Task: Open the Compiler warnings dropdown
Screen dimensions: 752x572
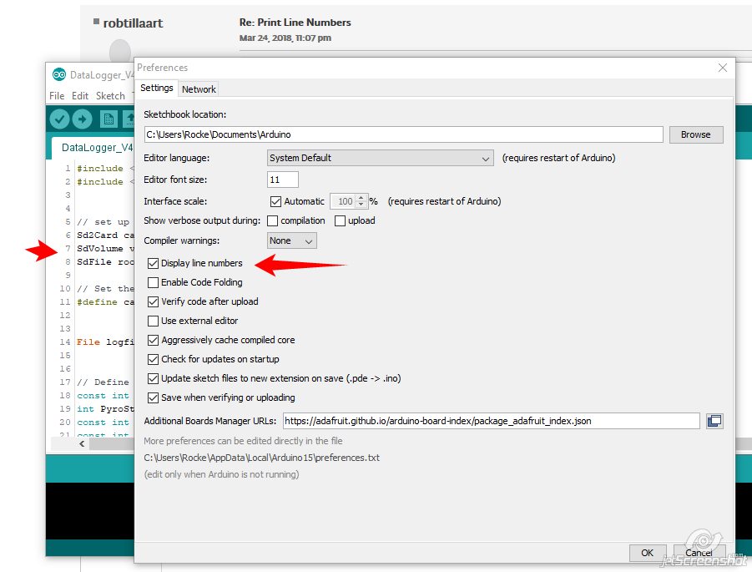Action: coord(291,240)
